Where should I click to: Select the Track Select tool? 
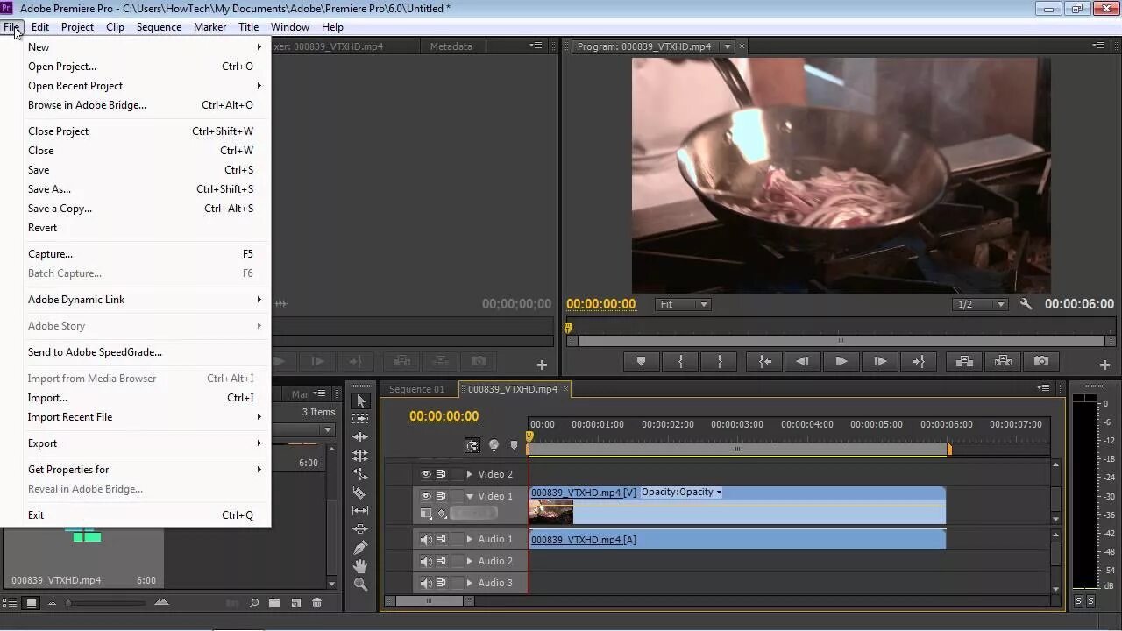(360, 419)
